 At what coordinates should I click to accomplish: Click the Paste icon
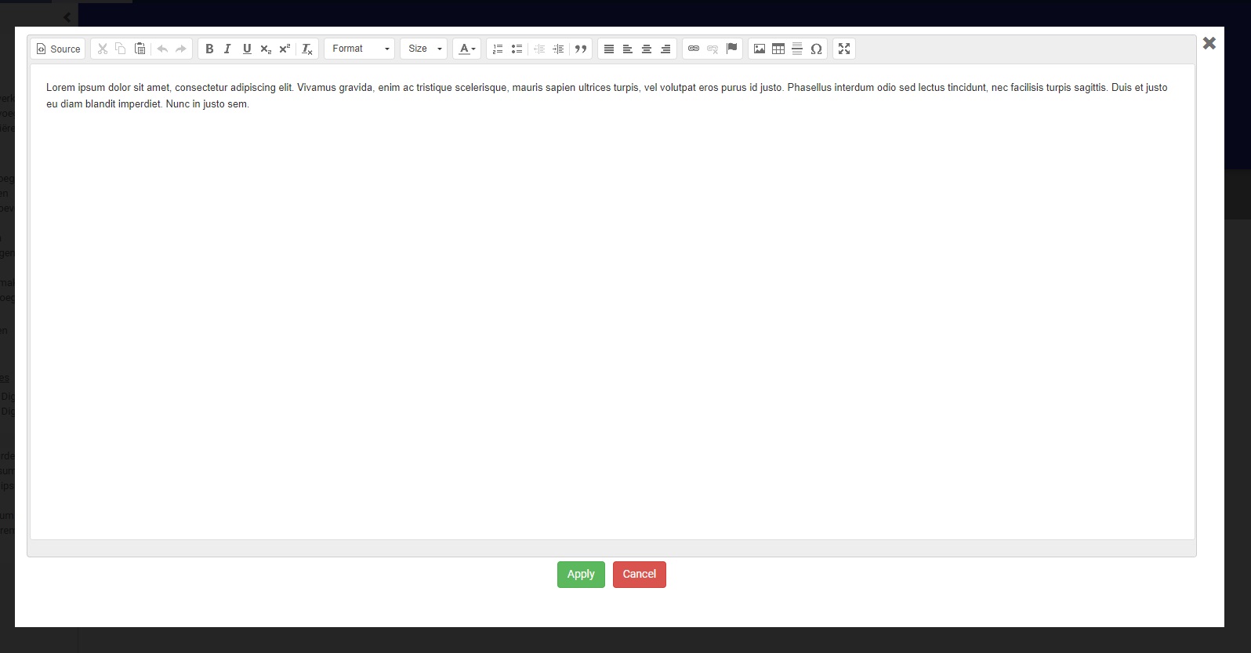tap(140, 49)
